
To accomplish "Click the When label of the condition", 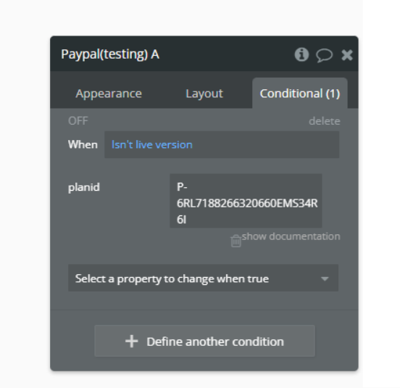I will click(83, 144).
